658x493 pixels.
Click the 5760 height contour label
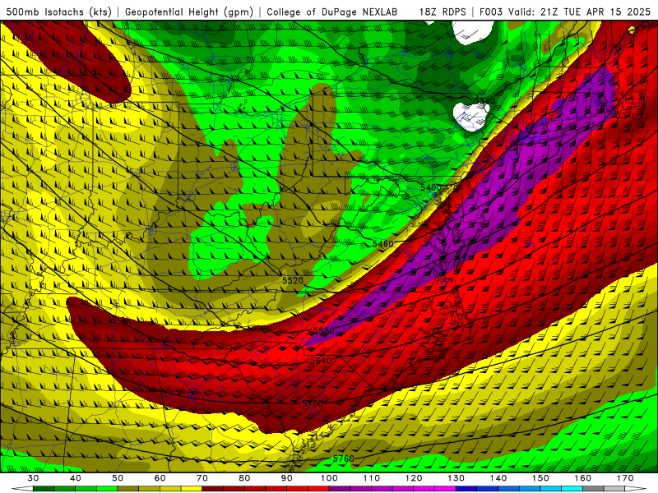pos(344,458)
